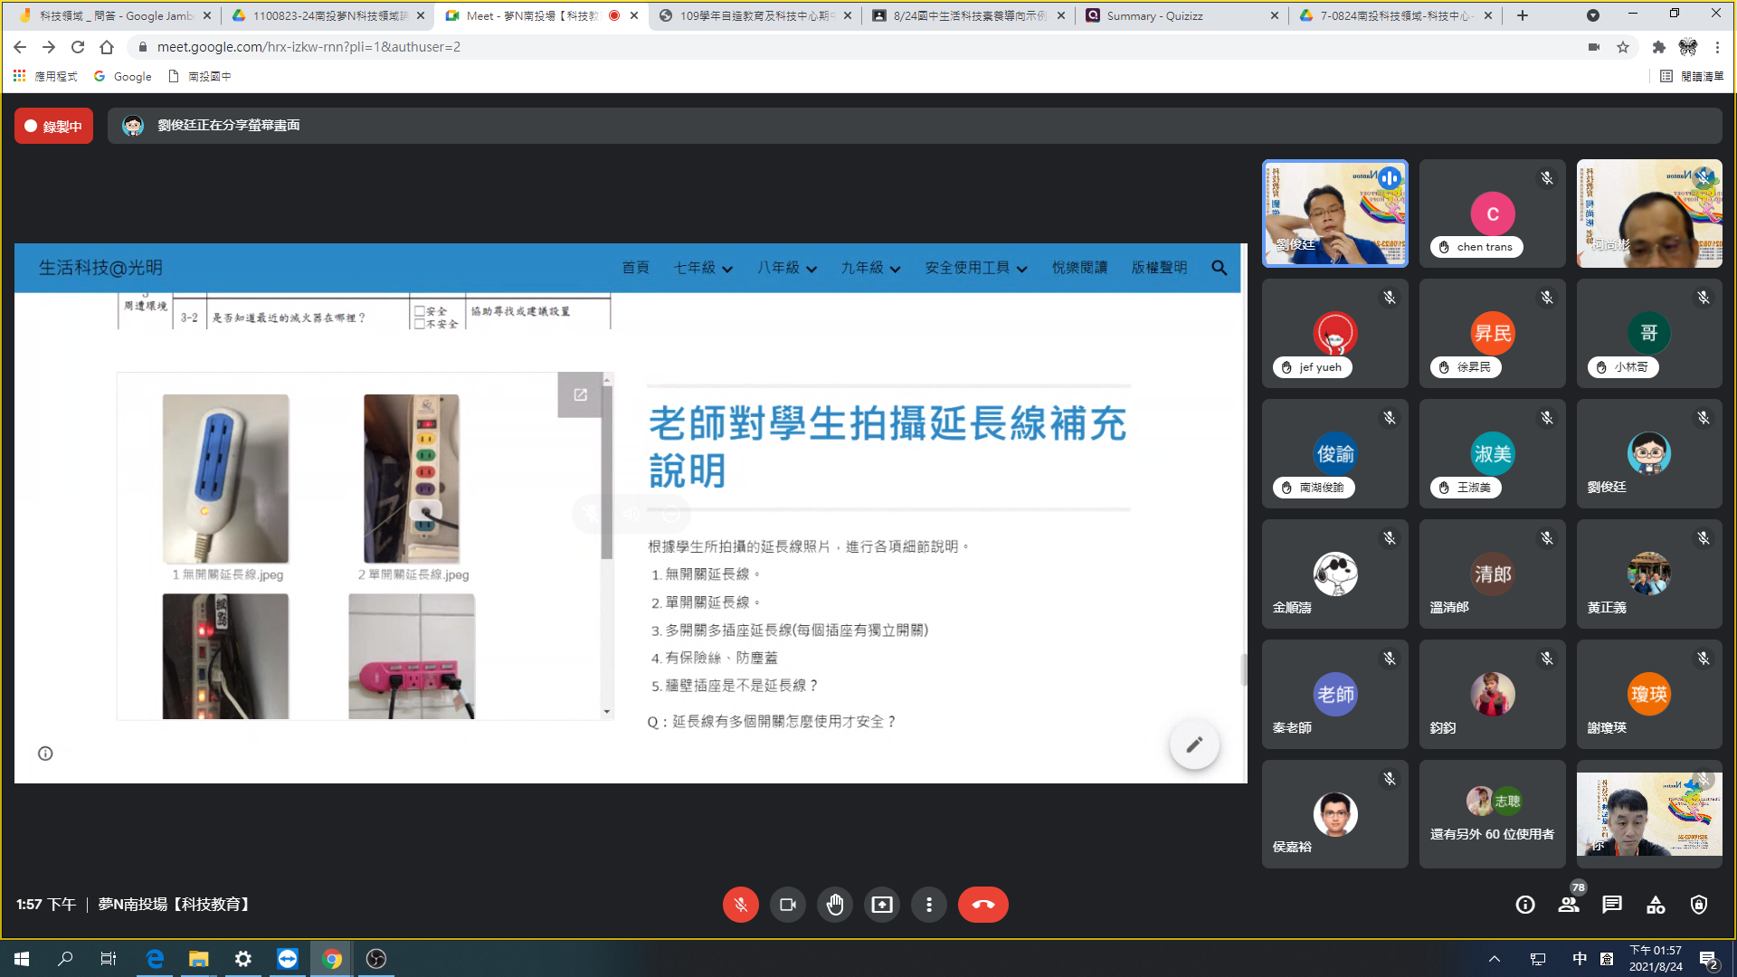Expand the 安全使用工具 dropdown menu
This screenshot has width=1737, height=977.
pyautogui.click(x=975, y=268)
